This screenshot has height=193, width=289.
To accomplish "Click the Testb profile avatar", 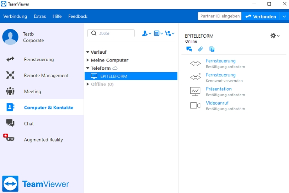I will (10, 37).
